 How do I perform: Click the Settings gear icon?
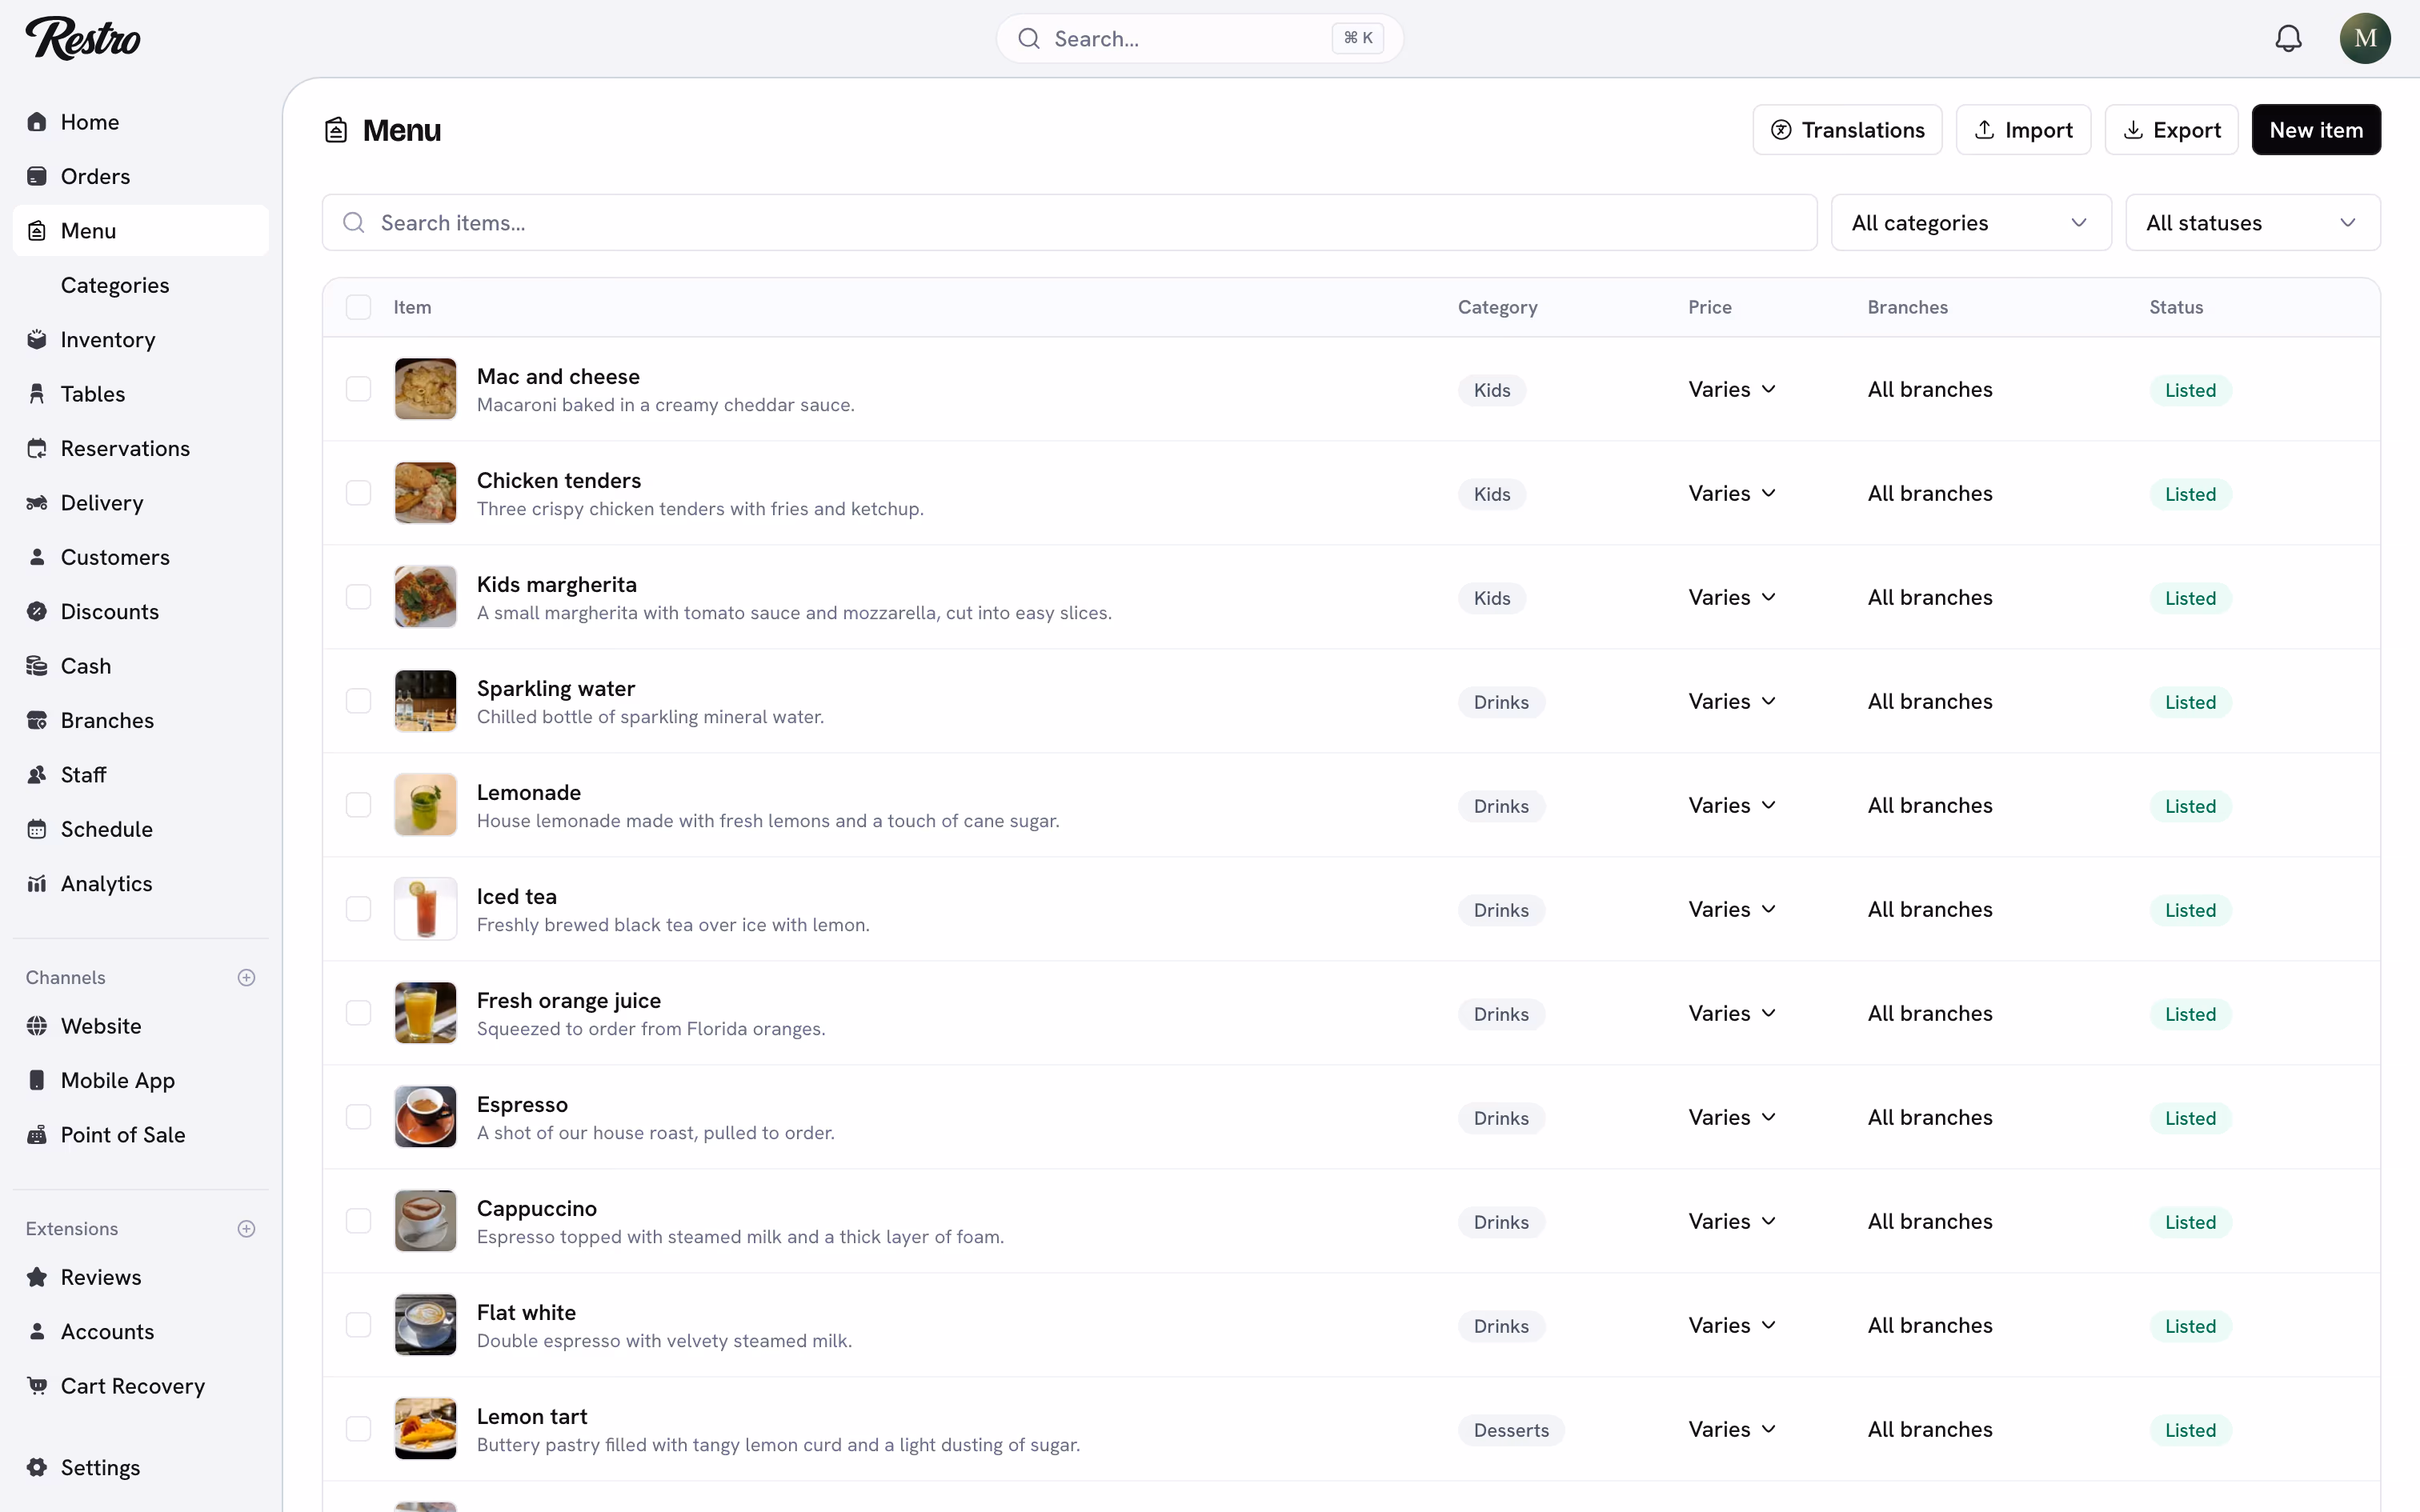pos(37,1467)
